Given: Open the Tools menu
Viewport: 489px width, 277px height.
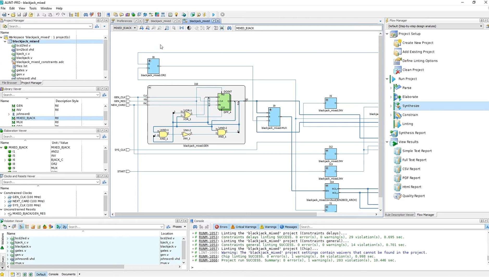Looking at the screenshot, I should [33, 8].
